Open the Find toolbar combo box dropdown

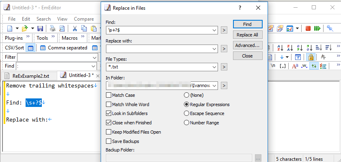pos(93,66)
